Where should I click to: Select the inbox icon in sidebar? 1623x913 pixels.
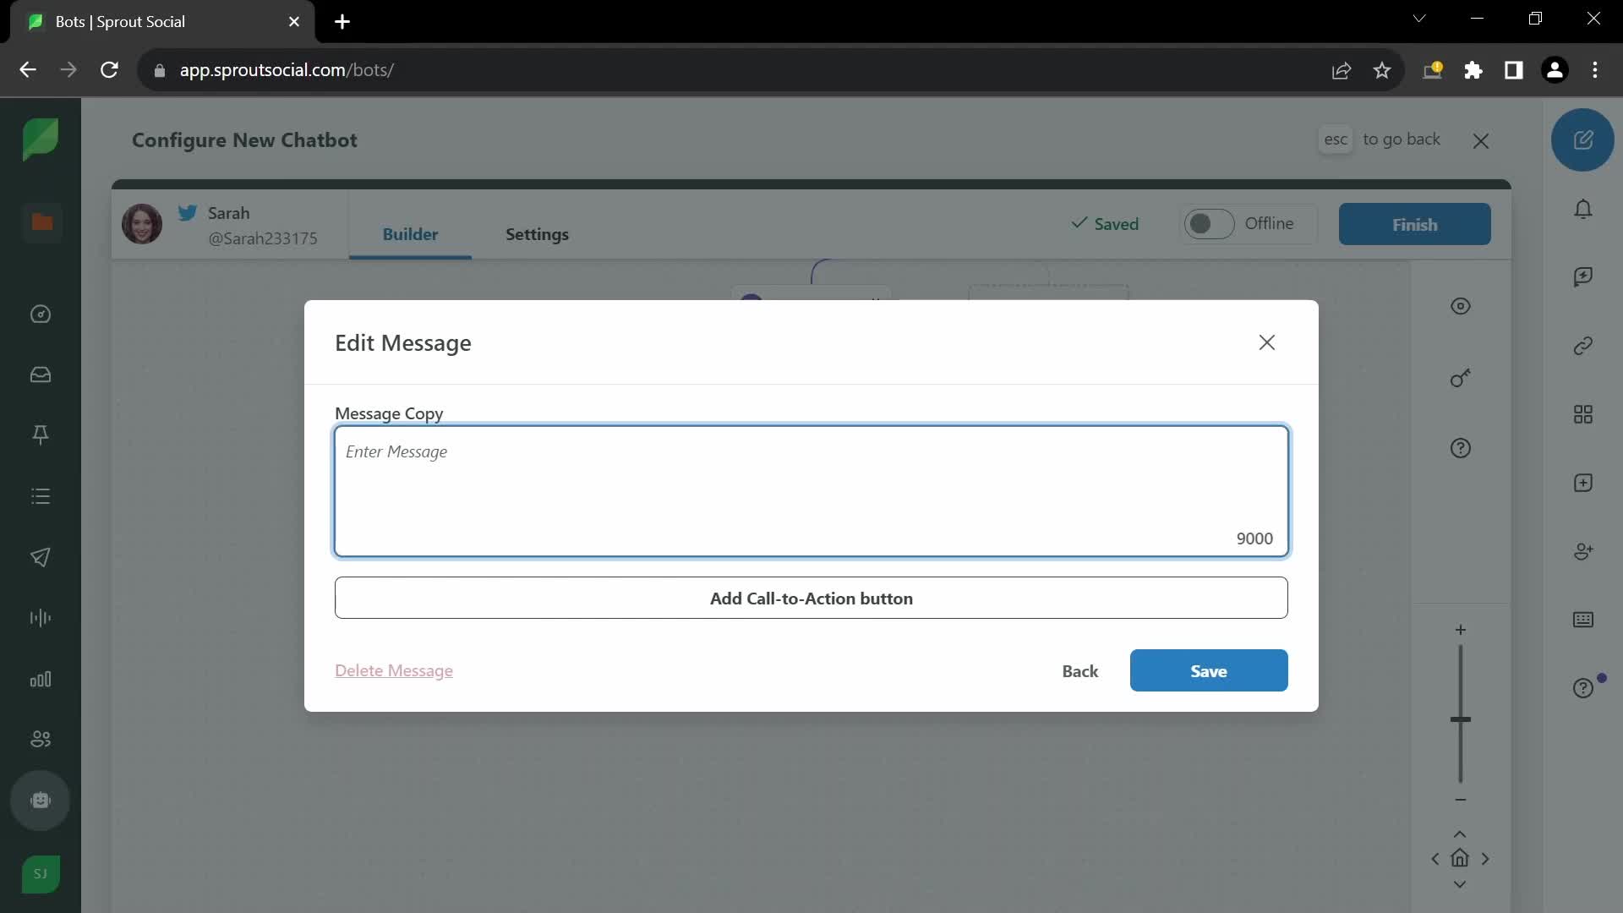[x=41, y=374]
